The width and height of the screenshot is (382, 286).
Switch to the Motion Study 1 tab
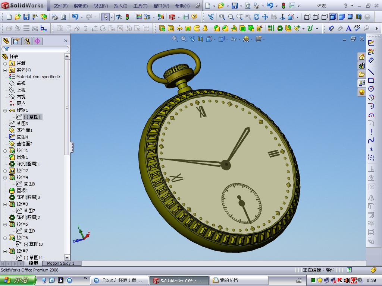pos(61,263)
